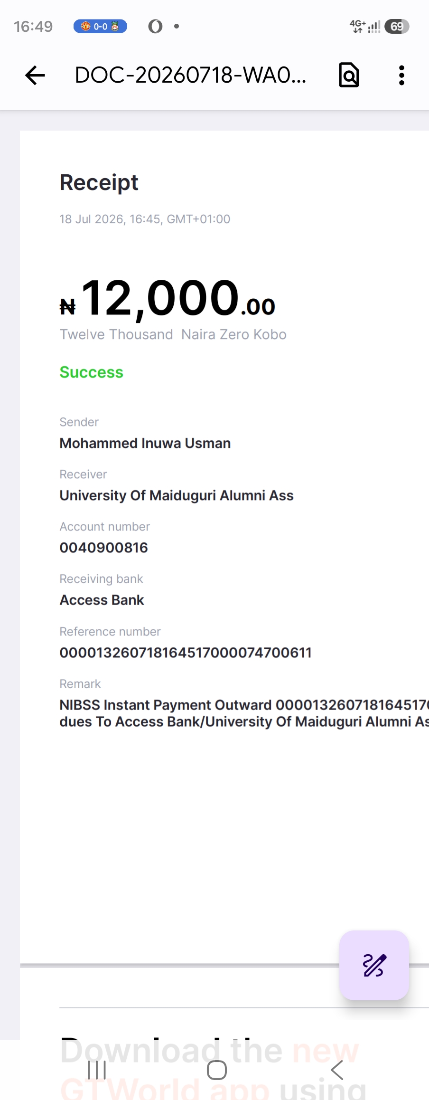Tap the 12,000.00 naira amount
The width and height of the screenshot is (429, 1100).
(x=168, y=298)
